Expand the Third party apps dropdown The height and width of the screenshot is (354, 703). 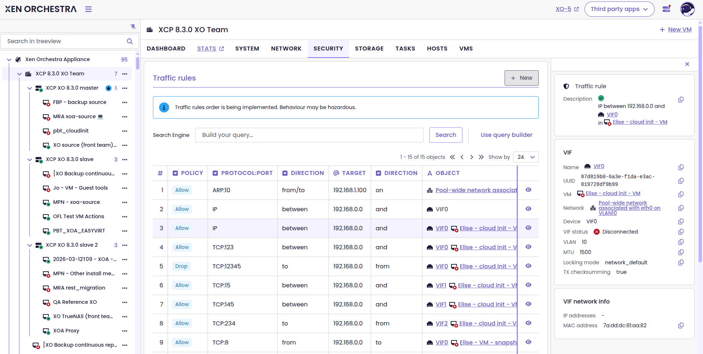coord(619,9)
